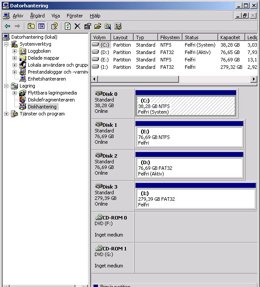Image resolution: width=260 pixels, height=287 pixels.
Task: Sort by the Typ column header
Action: [146, 37]
